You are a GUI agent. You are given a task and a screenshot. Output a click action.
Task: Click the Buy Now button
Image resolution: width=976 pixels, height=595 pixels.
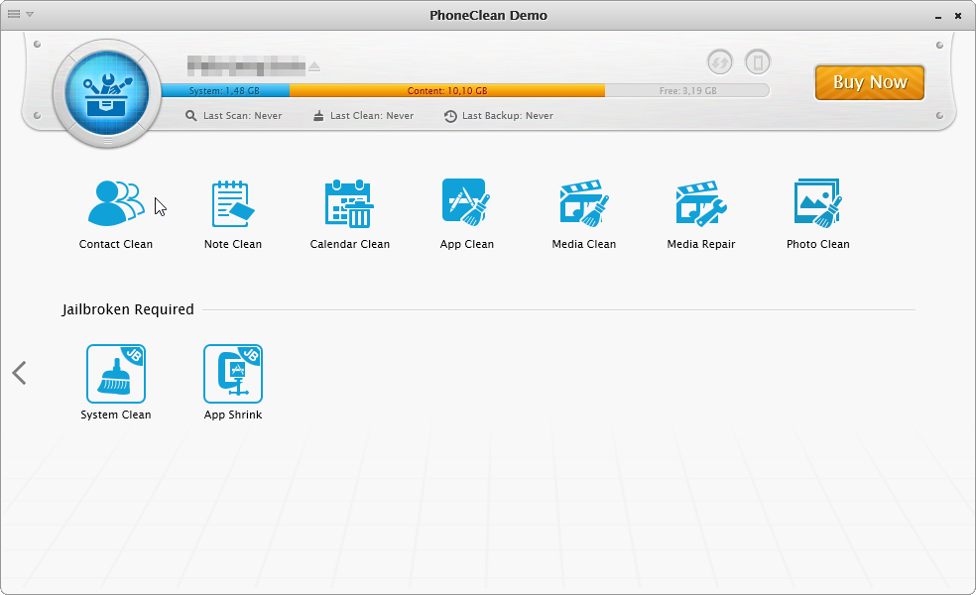[870, 82]
